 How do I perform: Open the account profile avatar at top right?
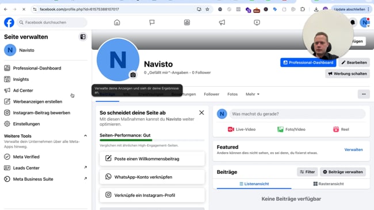(x=365, y=22)
